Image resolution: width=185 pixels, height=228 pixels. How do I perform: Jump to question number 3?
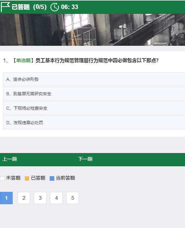tap(40, 198)
